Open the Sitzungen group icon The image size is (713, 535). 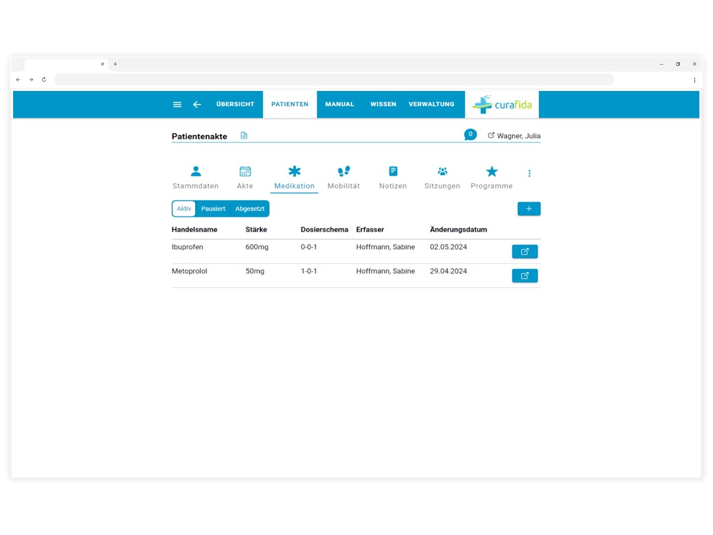point(442,171)
